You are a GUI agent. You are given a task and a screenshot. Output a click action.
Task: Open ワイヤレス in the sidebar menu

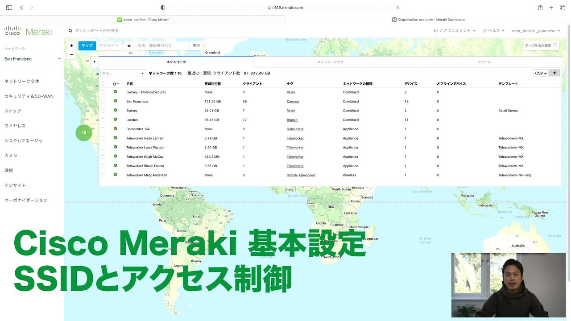point(15,126)
